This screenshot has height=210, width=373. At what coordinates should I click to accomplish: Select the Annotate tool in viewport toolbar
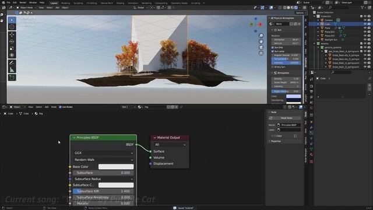[12, 63]
